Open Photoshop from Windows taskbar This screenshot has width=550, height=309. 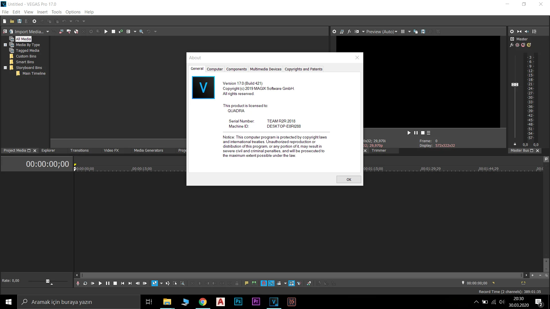pyautogui.click(x=238, y=302)
